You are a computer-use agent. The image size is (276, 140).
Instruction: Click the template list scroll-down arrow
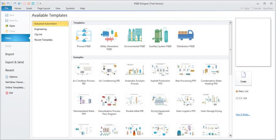230,136
